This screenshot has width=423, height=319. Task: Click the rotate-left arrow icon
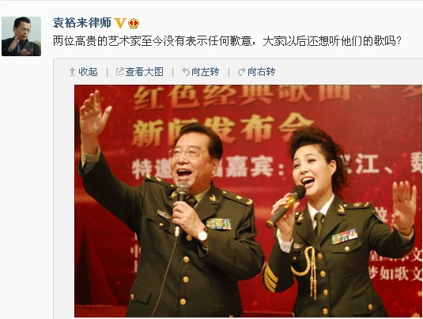(x=186, y=72)
